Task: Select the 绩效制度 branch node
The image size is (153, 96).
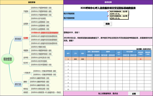Action: click(x=18, y=39)
